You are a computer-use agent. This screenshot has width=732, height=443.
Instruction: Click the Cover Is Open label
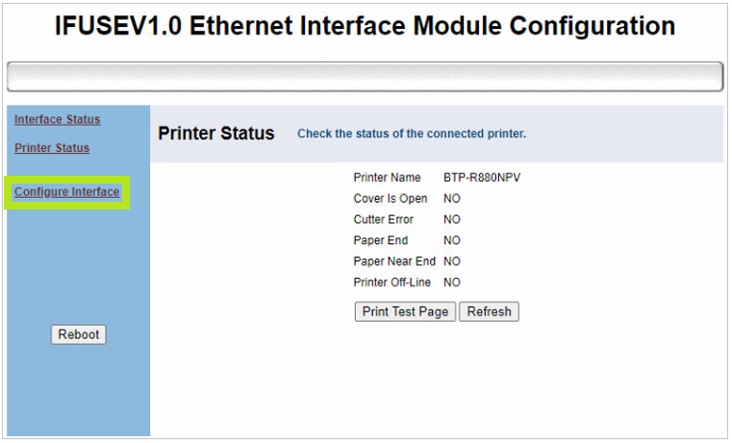(x=391, y=199)
